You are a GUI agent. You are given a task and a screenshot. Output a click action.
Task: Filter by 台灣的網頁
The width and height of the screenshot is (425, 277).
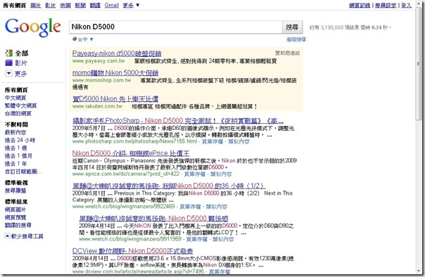18,113
